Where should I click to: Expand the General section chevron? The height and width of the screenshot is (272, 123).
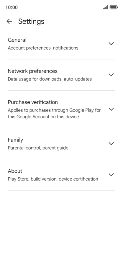pyautogui.click(x=111, y=44)
